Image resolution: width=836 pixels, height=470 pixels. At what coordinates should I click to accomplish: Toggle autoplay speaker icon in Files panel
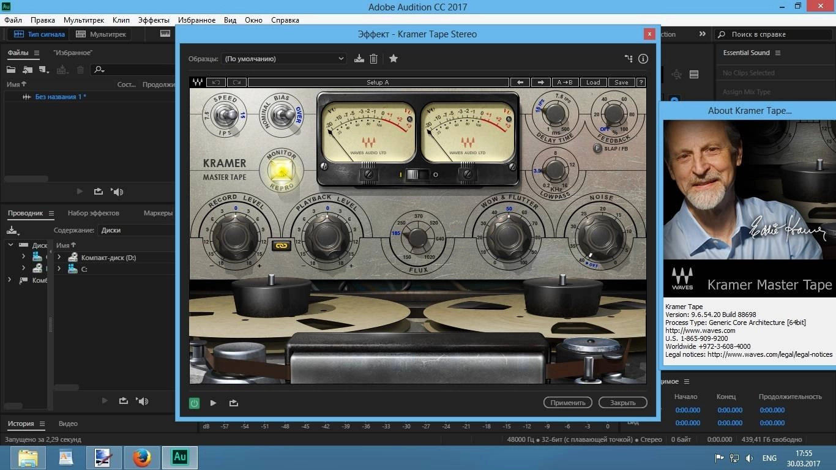pyautogui.click(x=118, y=192)
